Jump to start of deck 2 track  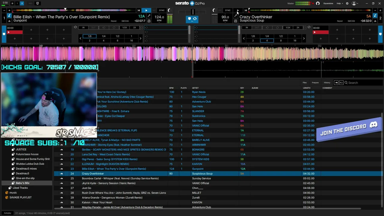246,10
